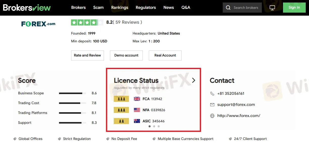
Task: Open a Demo account
Action: pos(126,55)
